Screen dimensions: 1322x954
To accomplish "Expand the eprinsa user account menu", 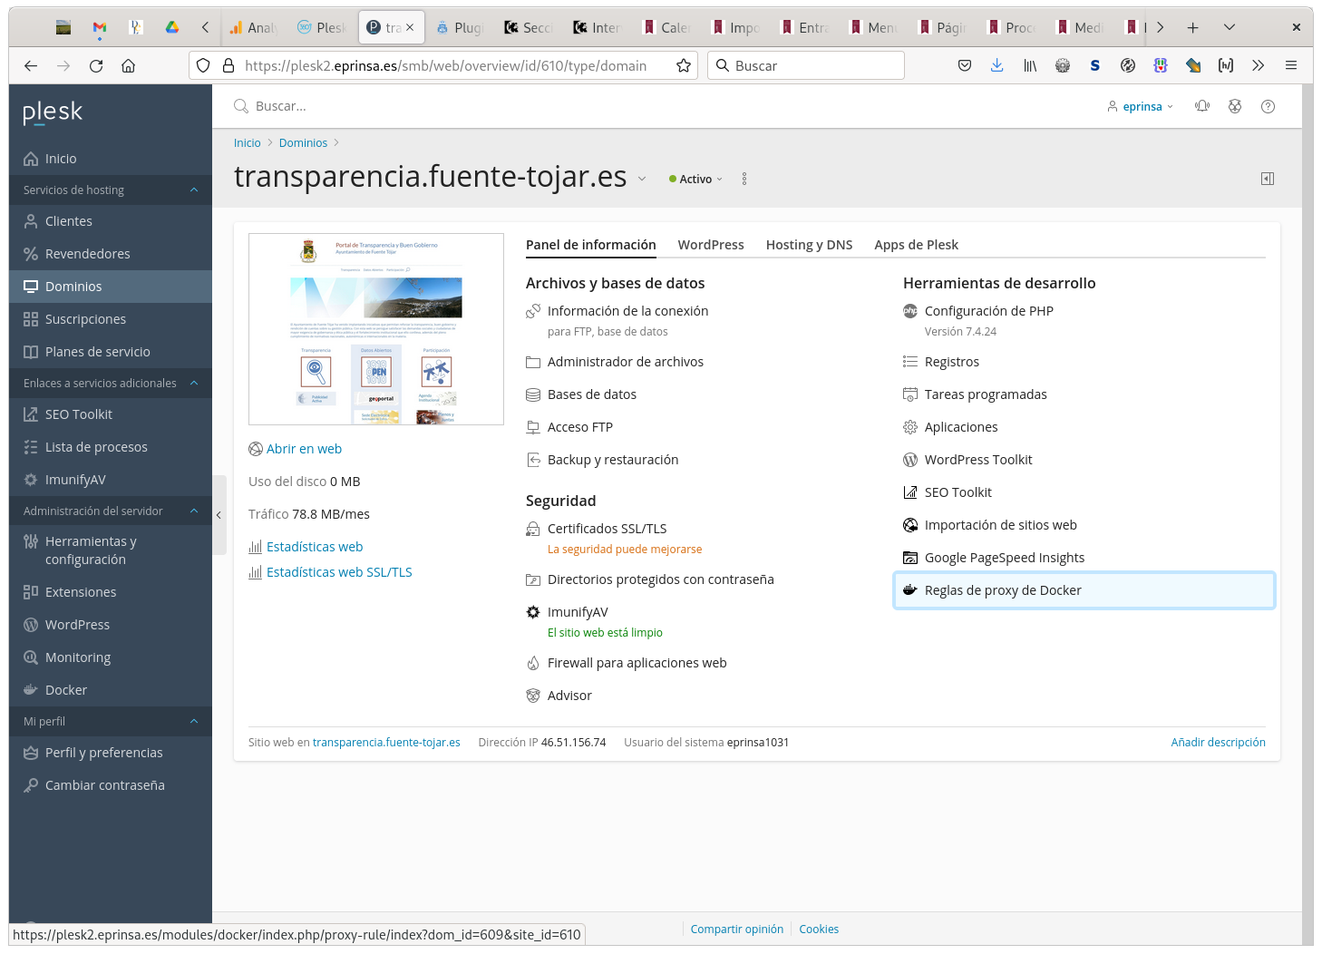I will point(1141,106).
